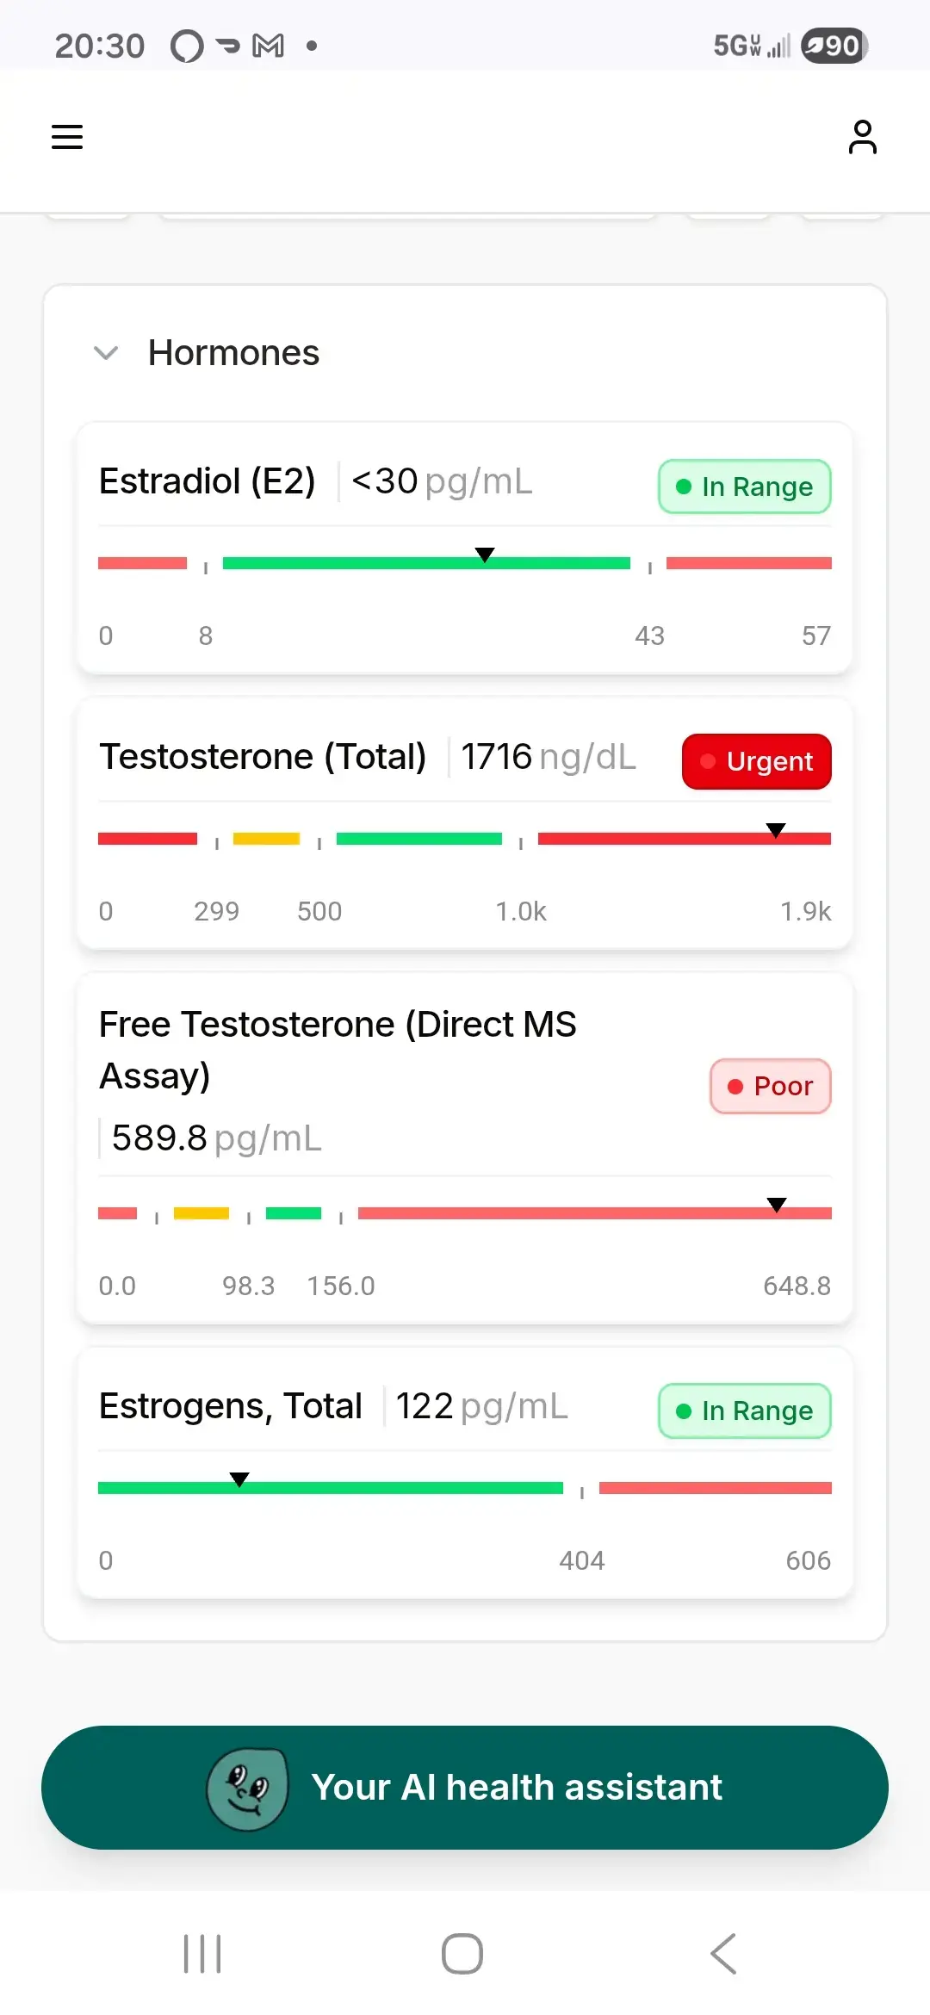Tap the Poor badge on Free Testosterone
The width and height of the screenshot is (930, 2015).
(x=770, y=1086)
